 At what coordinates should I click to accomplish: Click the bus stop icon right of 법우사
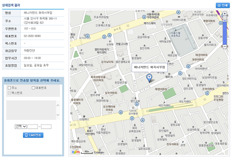click(x=180, y=73)
